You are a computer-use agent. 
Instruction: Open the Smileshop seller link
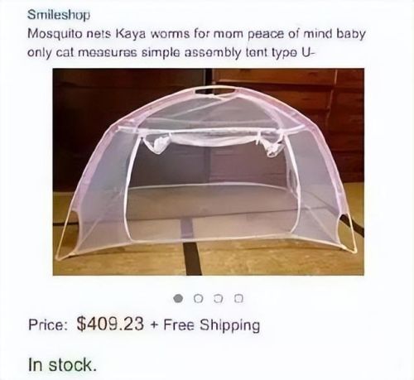pyautogui.click(x=59, y=14)
